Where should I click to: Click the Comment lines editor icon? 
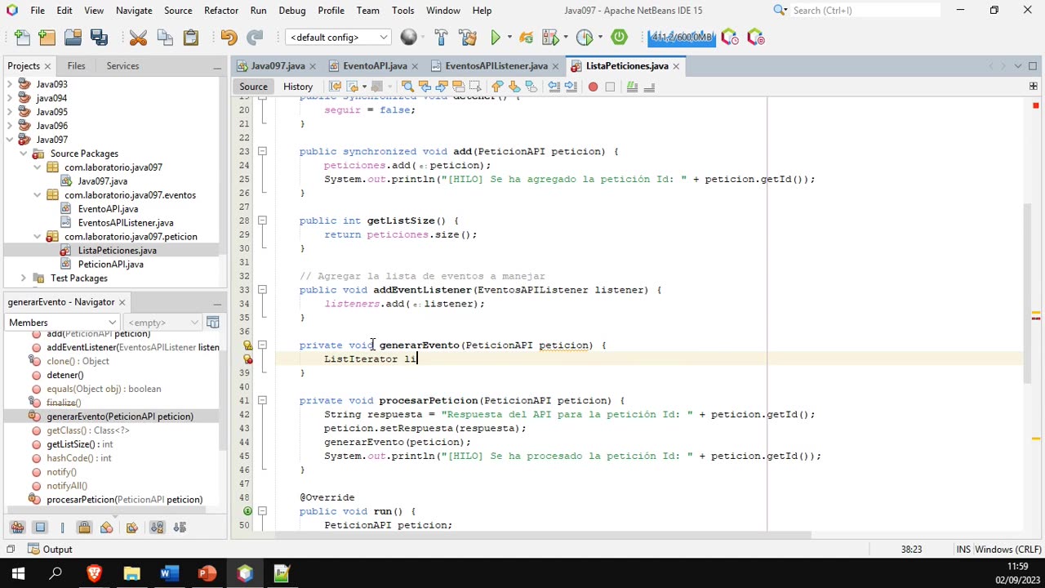632,87
